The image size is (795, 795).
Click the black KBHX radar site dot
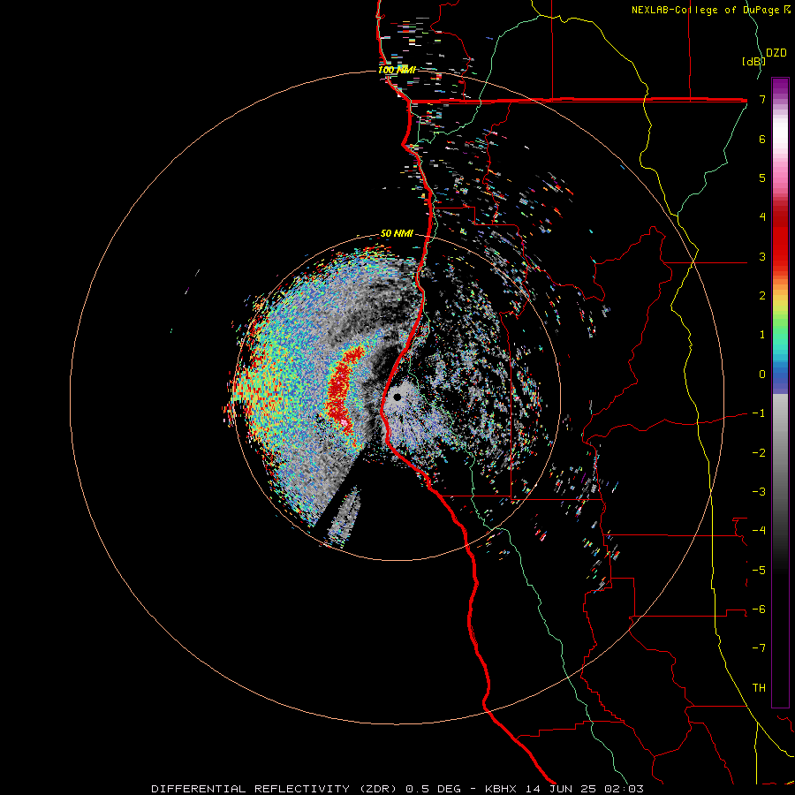pos(397,397)
